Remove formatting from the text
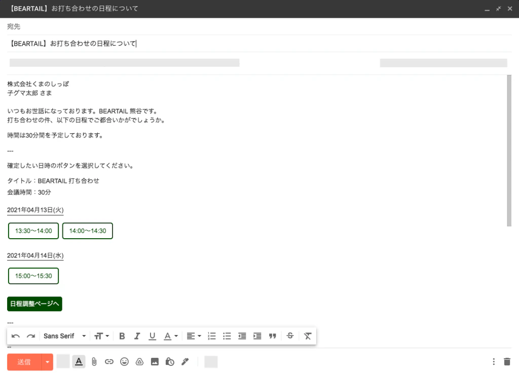 click(308, 337)
